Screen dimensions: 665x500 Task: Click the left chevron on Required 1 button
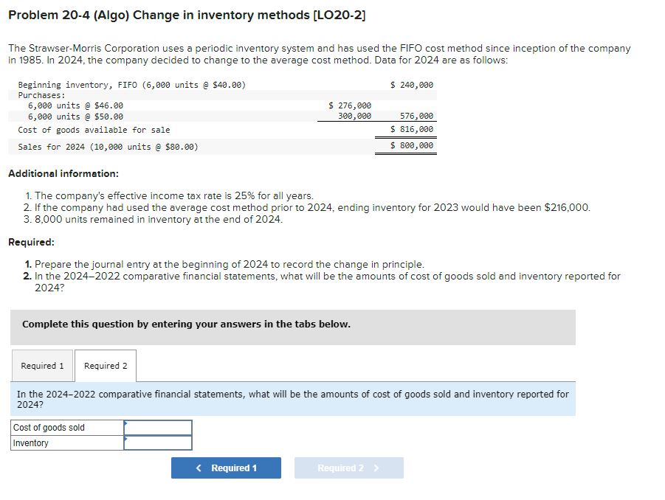(x=197, y=468)
